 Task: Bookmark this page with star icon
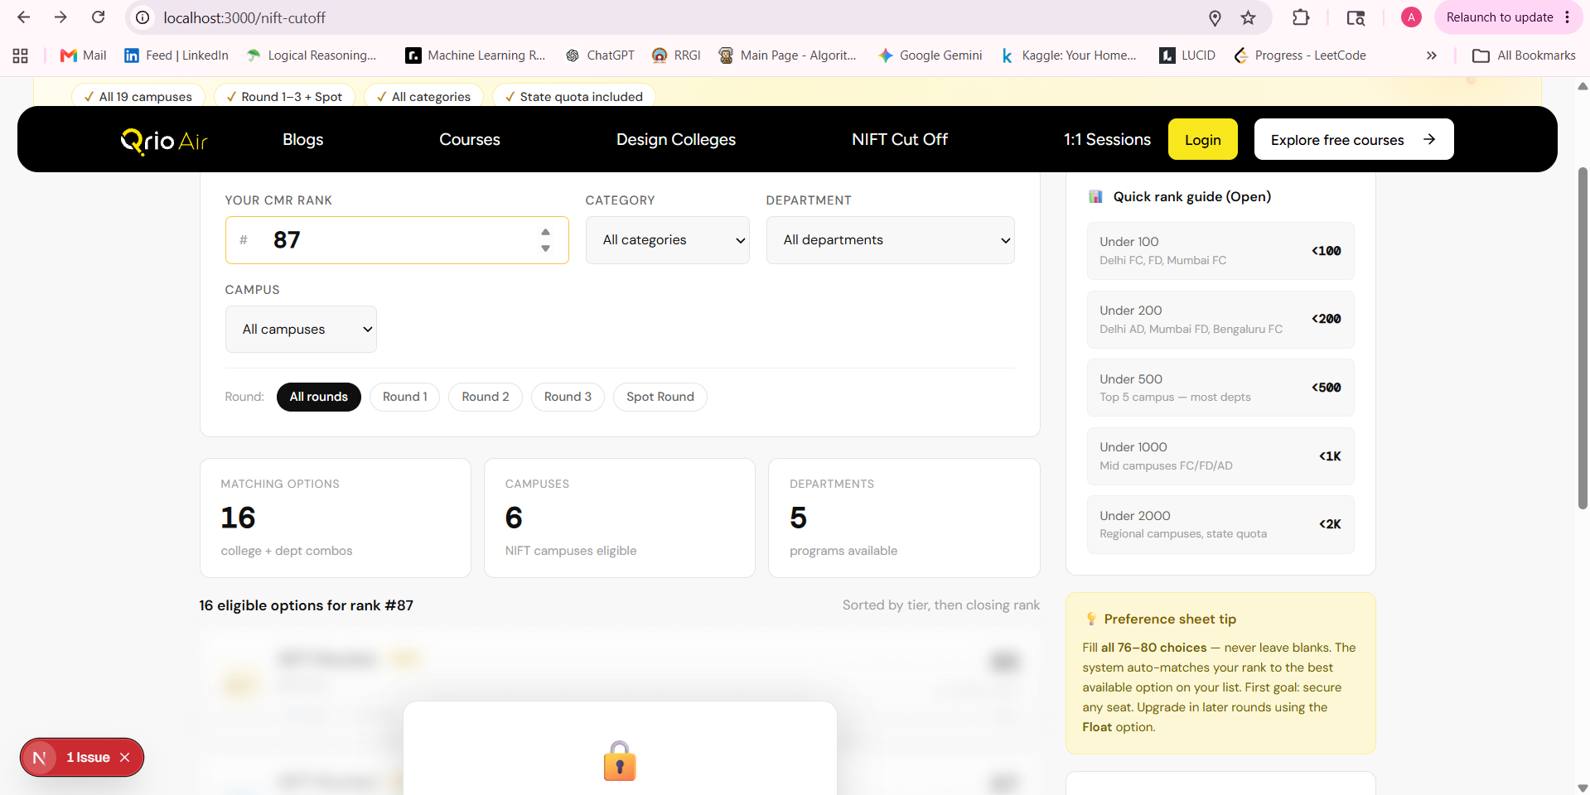(x=1249, y=17)
